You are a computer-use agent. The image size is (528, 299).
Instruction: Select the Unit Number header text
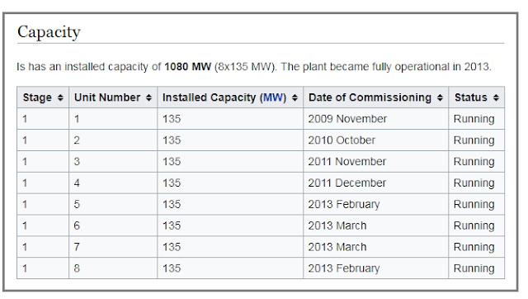(107, 97)
